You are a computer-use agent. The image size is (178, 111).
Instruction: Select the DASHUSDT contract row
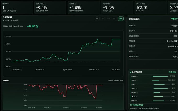[153, 92]
